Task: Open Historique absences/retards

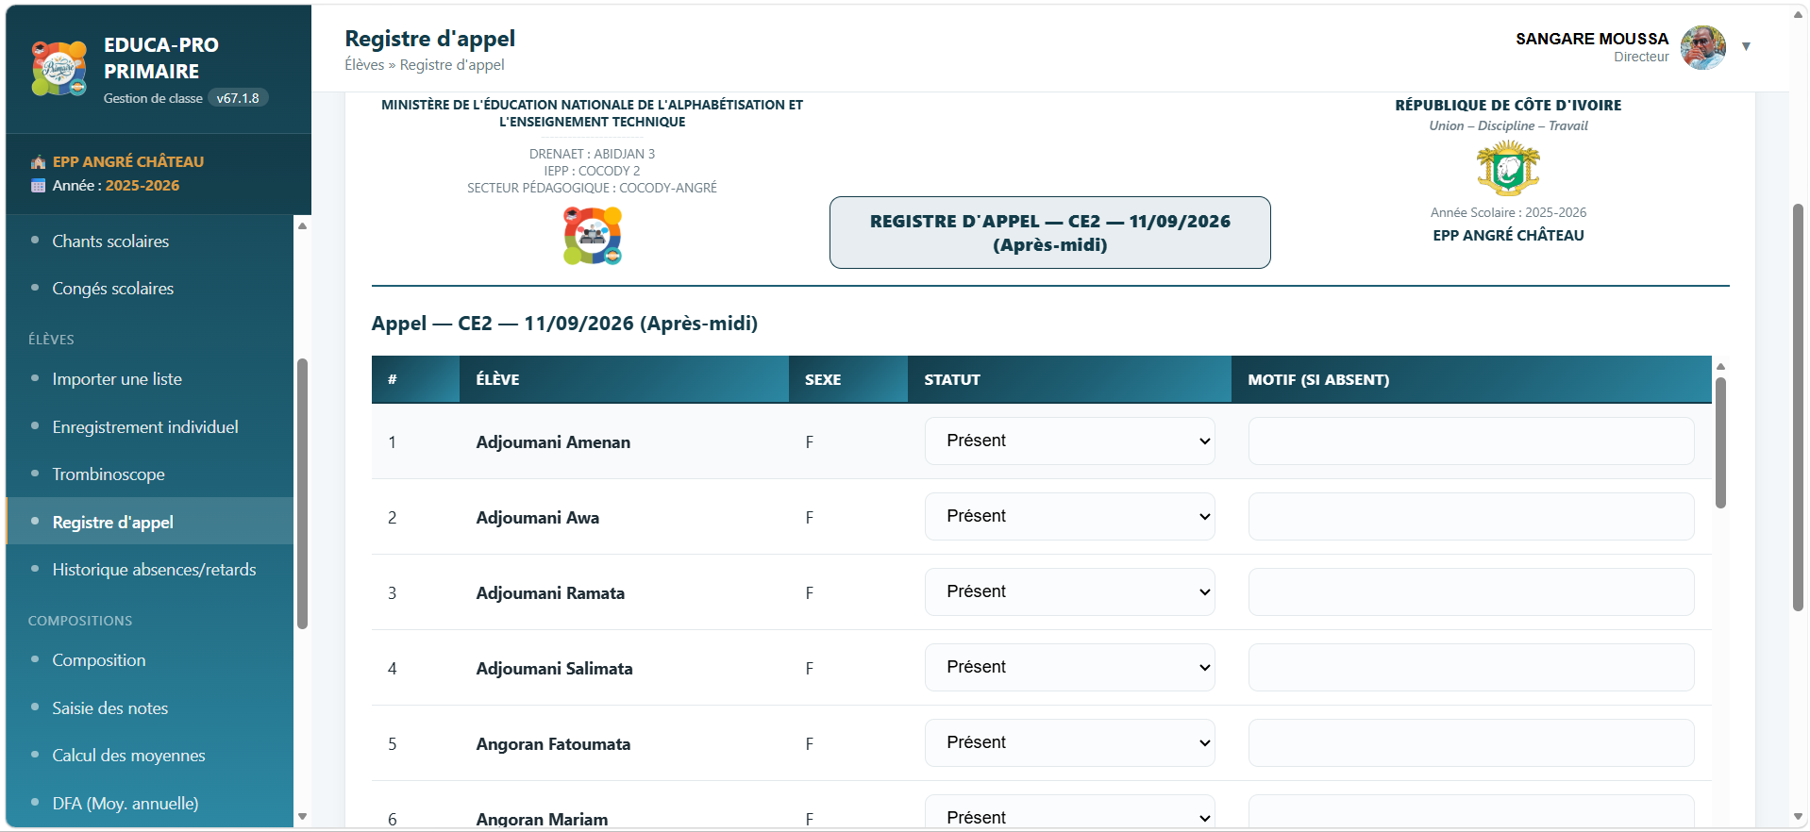Action: tap(155, 570)
